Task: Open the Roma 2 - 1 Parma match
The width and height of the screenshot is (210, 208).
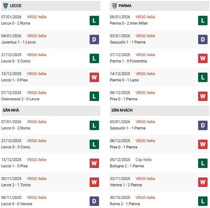Action: [x=125, y=204]
